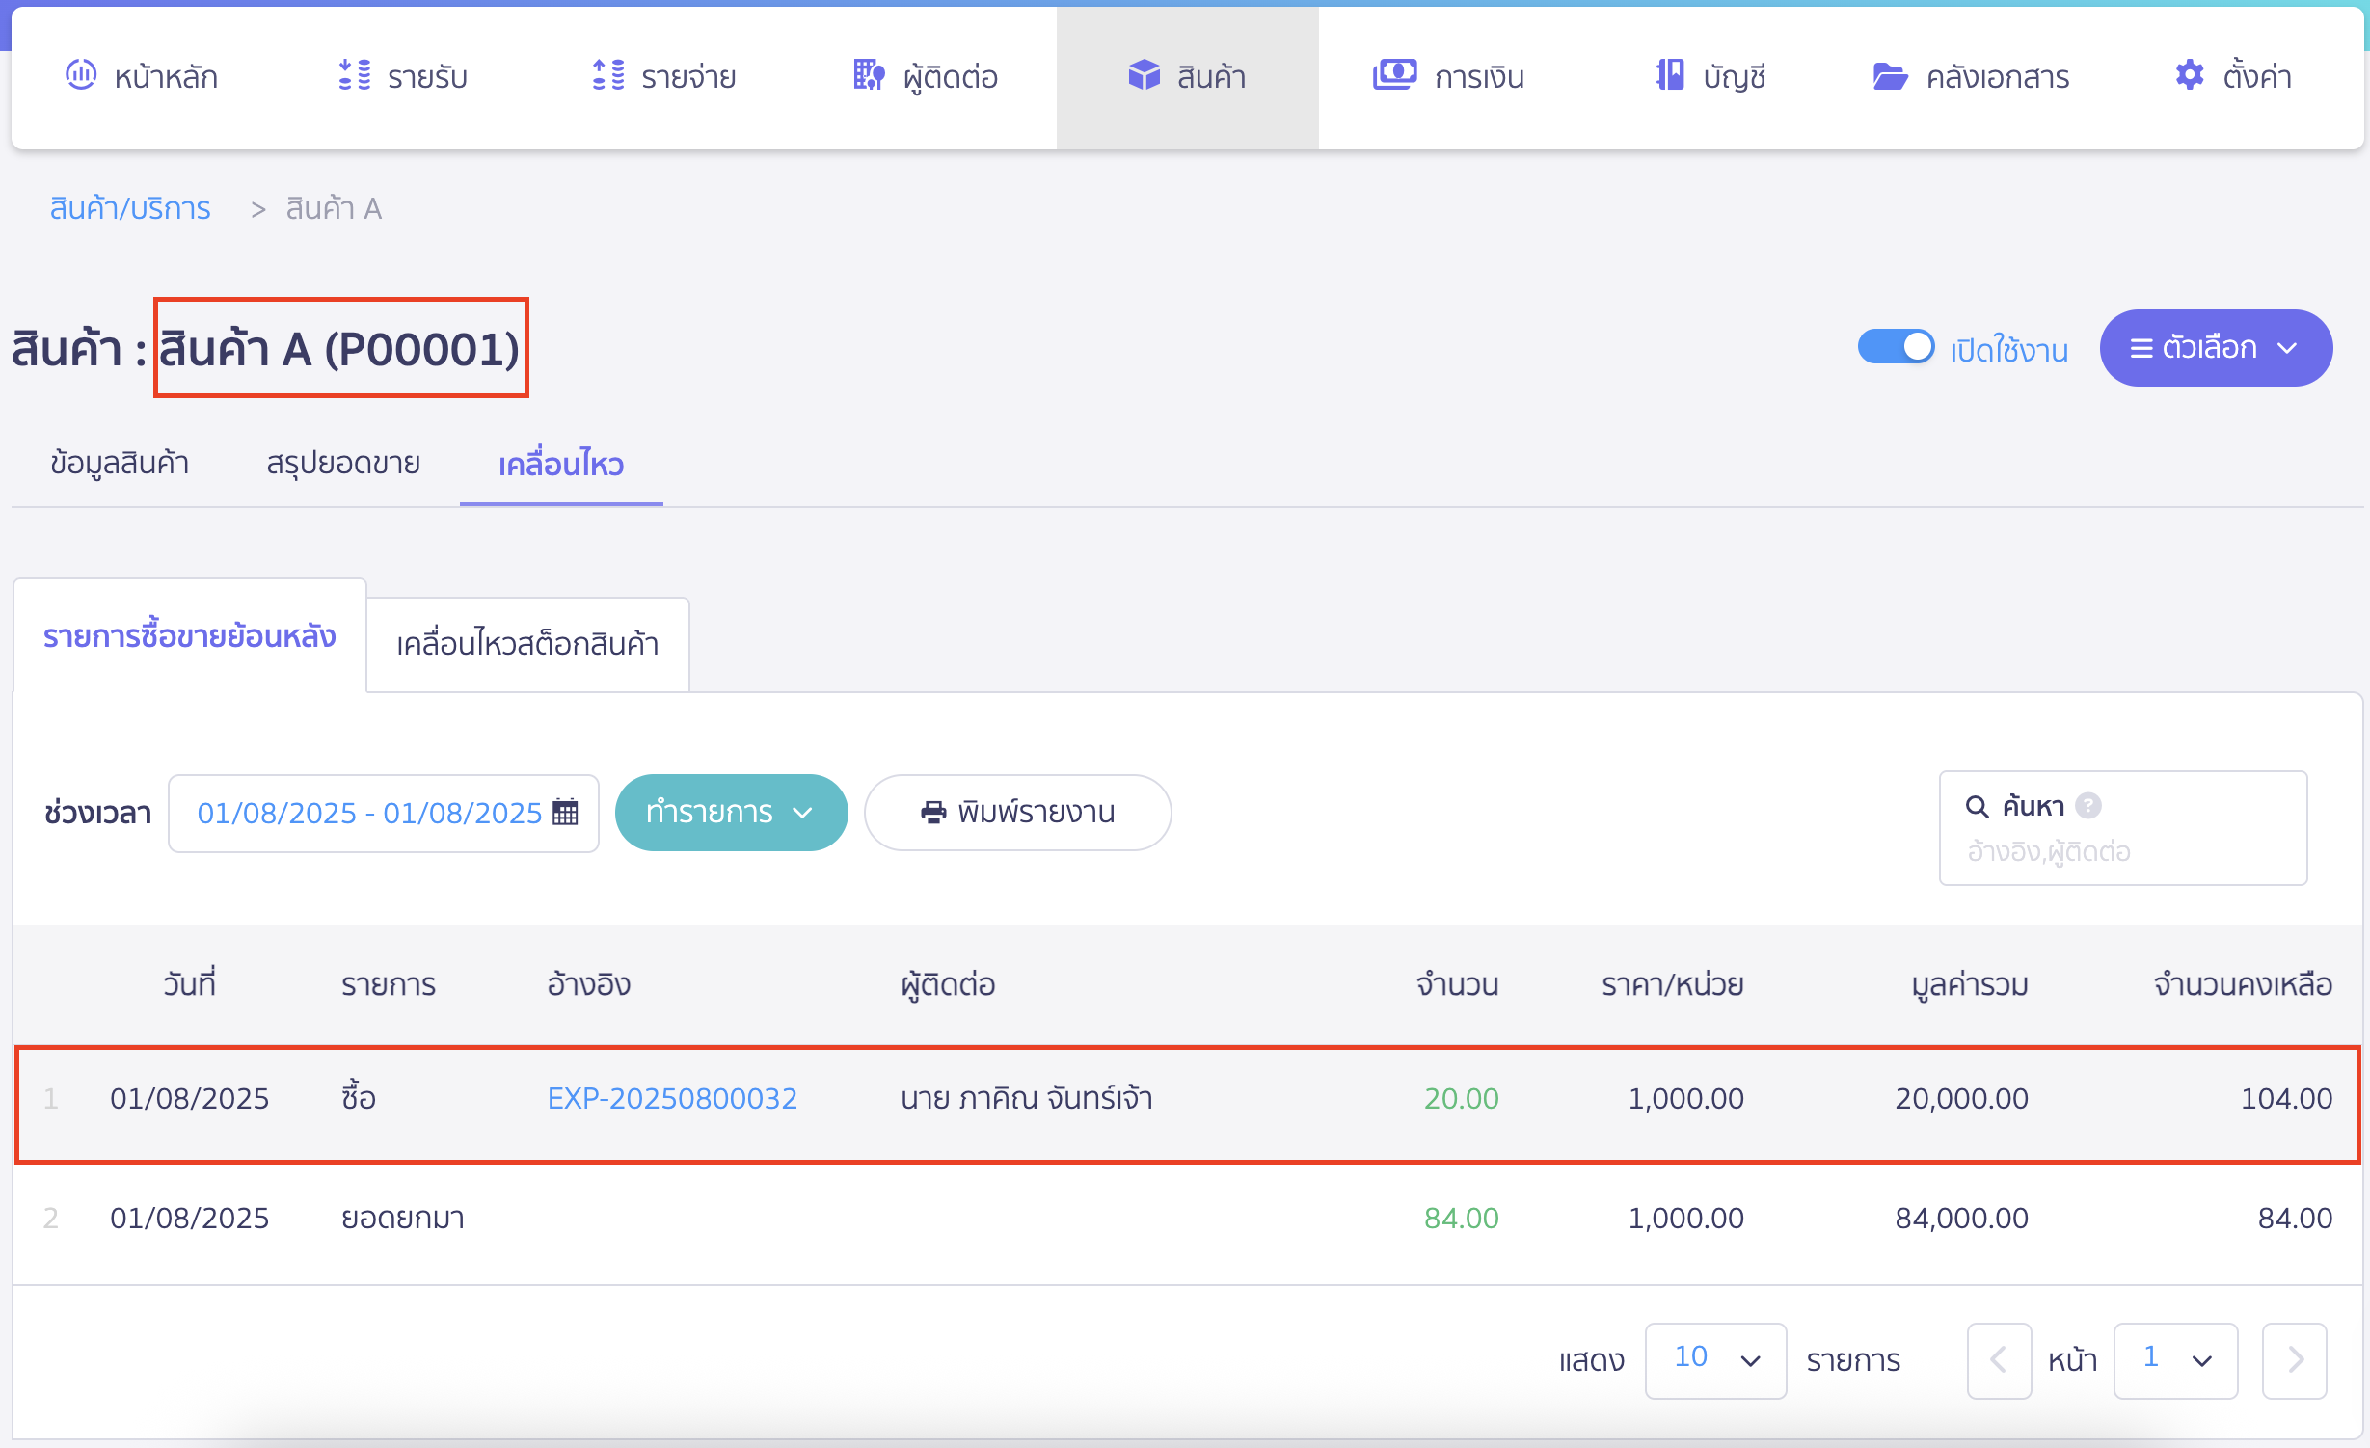Click the วันที่ column header
This screenshot has width=2370, height=1448.
[189, 984]
